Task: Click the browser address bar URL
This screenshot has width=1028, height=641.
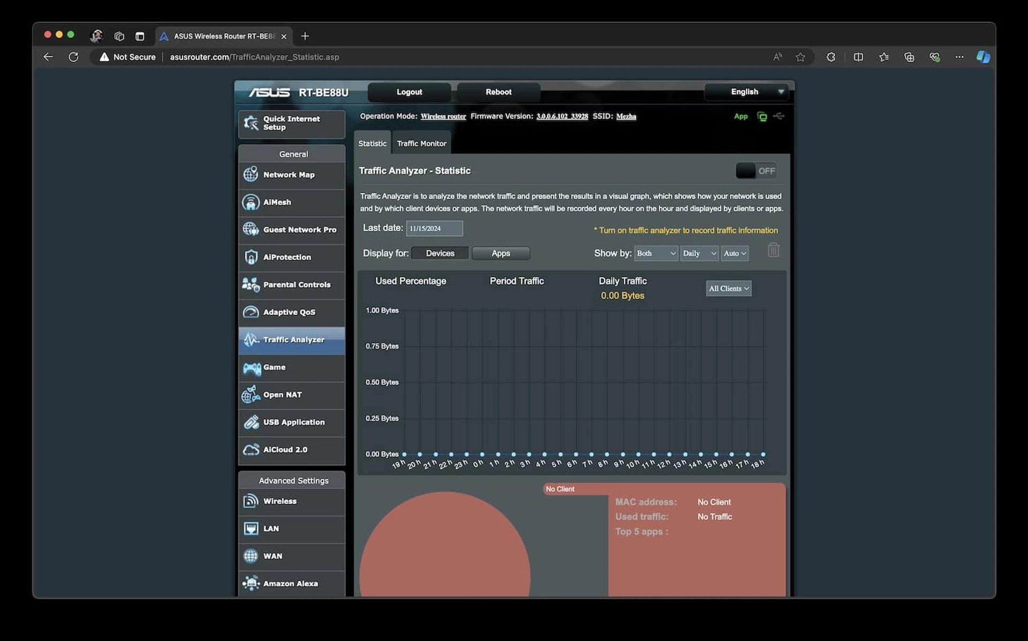Action: pyautogui.click(x=254, y=57)
